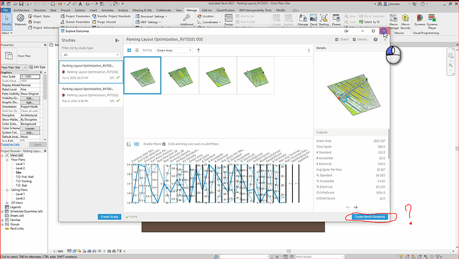This screenshot has height=259, width=459.
Task: Open Floor Plan: Site type dropdown
Action: [x=14, y=67]
